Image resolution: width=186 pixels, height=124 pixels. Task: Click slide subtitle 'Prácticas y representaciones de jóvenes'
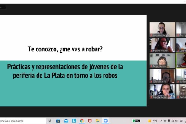(59, 67)
